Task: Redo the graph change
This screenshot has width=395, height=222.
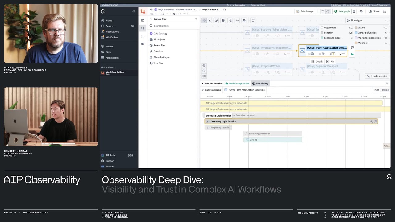Action: point(328,11)
